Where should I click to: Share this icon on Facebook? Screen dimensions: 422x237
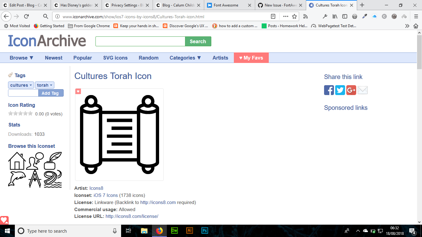pos(329,90)
